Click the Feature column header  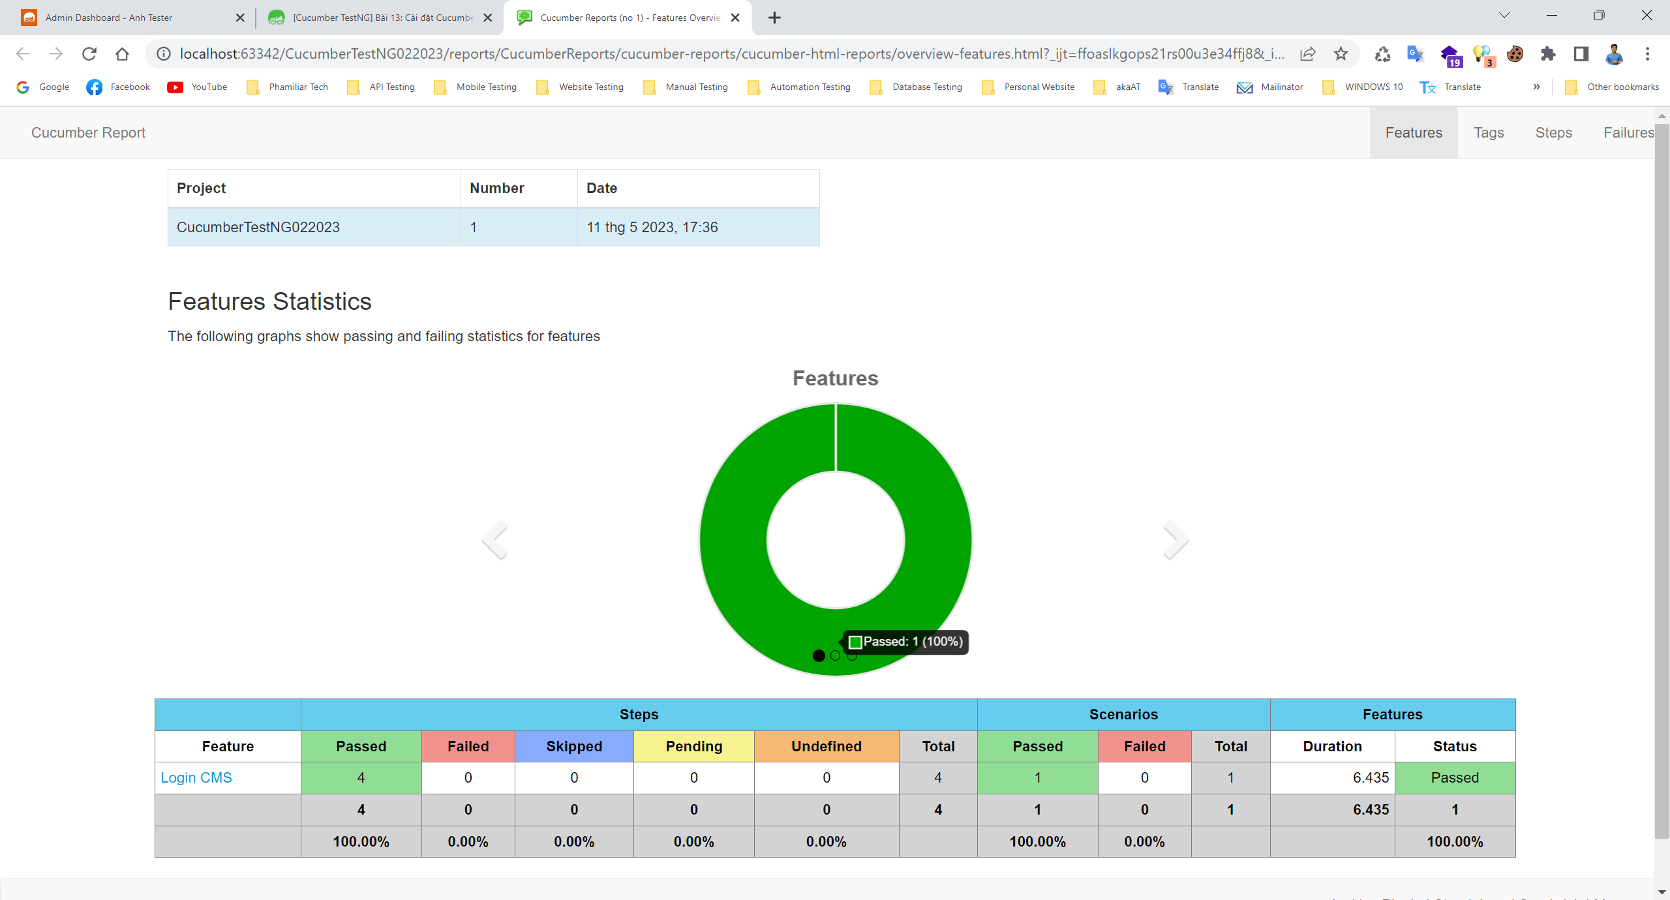coord(228,746)
